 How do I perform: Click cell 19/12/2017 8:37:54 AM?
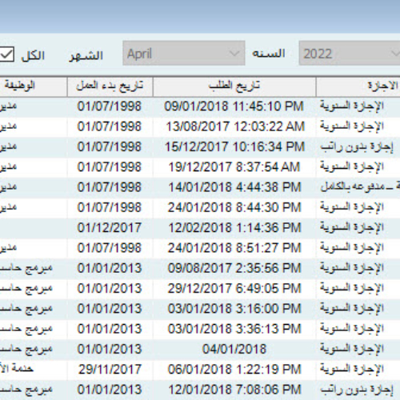click(234, 167)
